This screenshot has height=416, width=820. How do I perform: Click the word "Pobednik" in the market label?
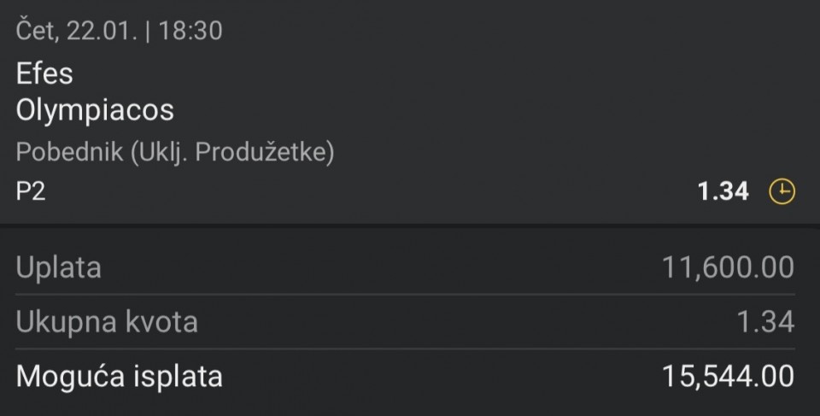pos(70,152)
